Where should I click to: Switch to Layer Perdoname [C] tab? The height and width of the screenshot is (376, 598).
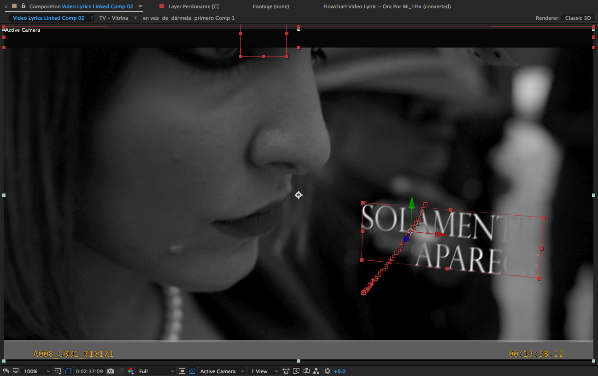tap(193, 6)
